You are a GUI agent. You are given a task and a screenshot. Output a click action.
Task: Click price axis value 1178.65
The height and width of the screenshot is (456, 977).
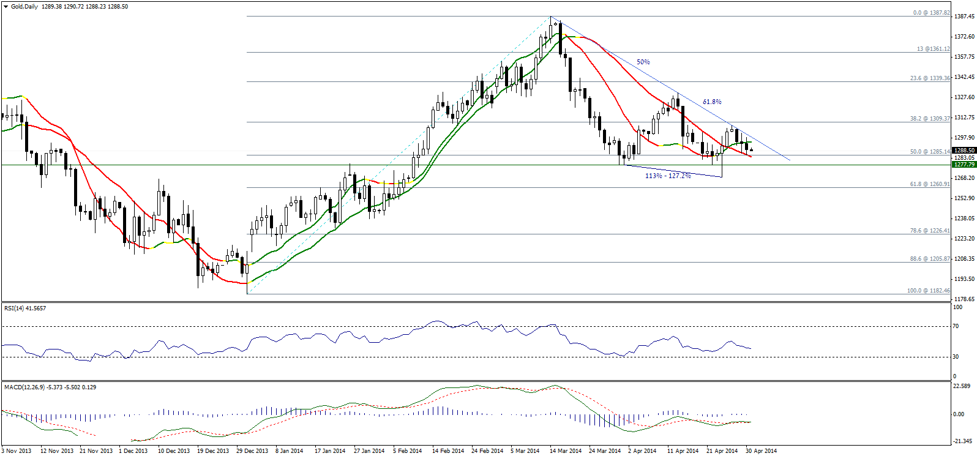click(x=965, y=299)
